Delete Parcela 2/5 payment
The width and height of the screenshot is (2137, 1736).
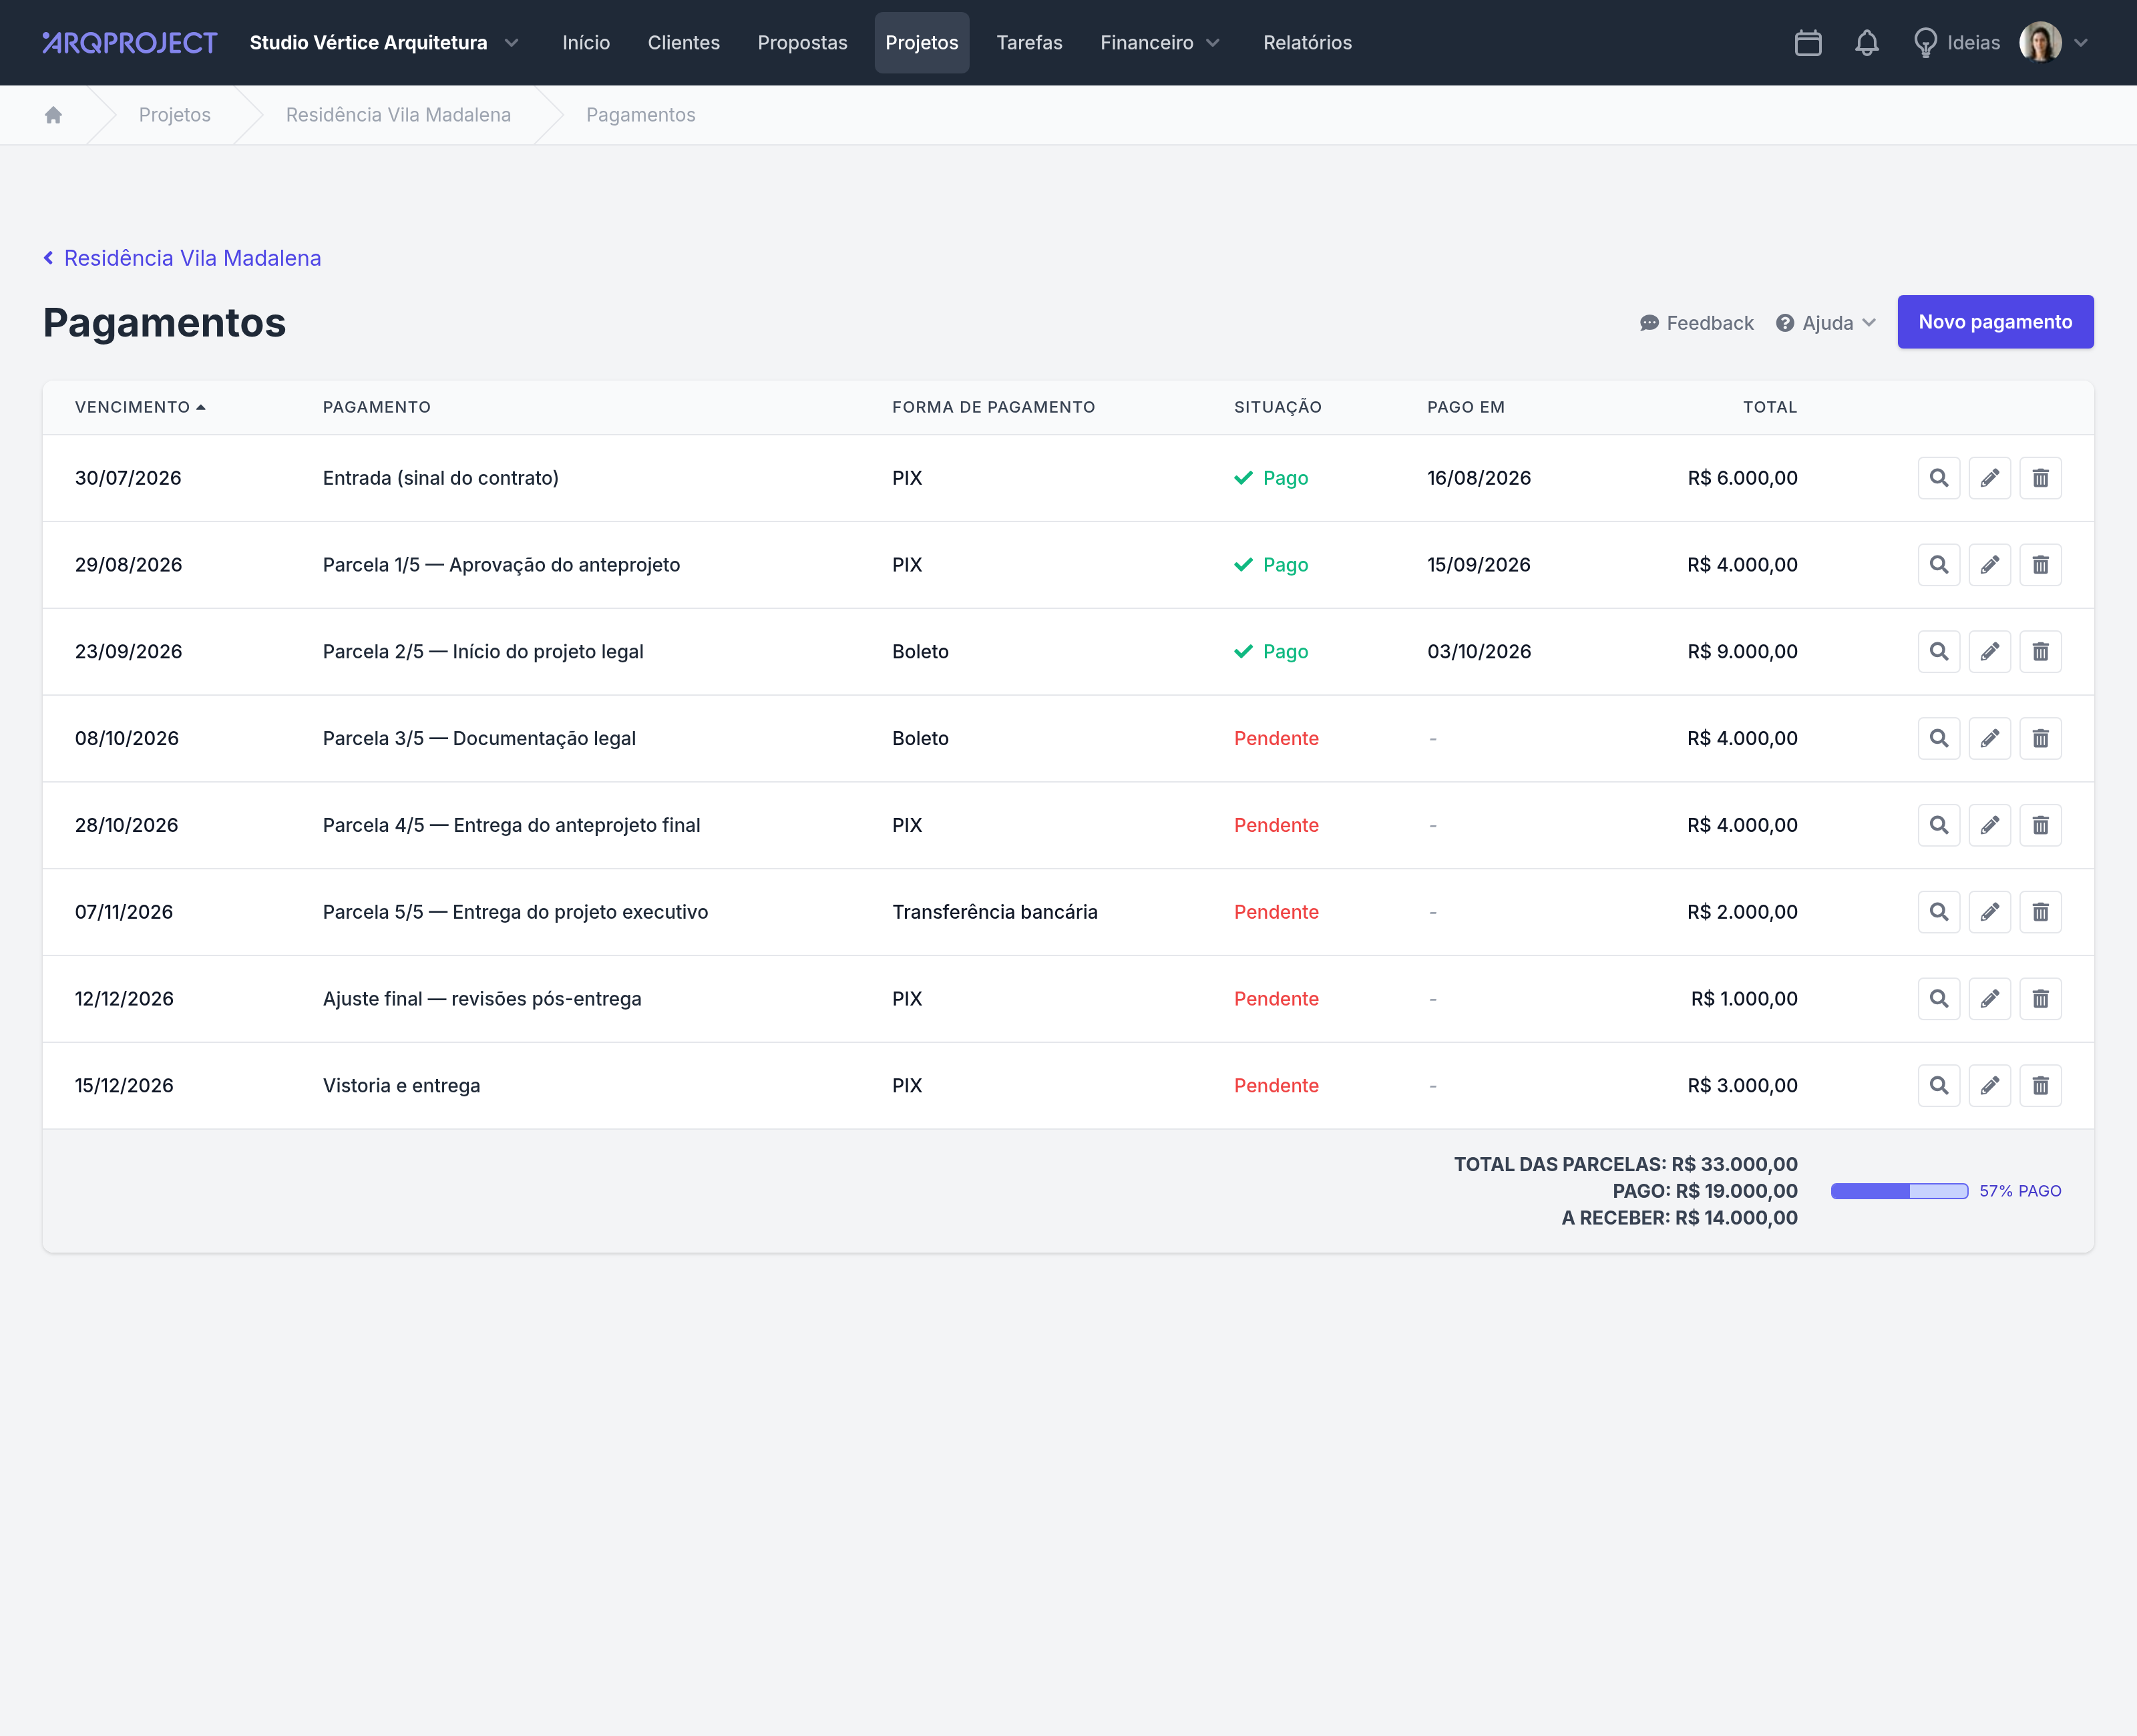2041,652
